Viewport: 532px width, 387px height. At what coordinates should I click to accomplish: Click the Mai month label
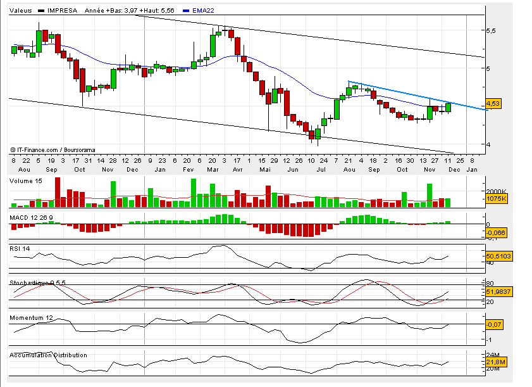265,170
